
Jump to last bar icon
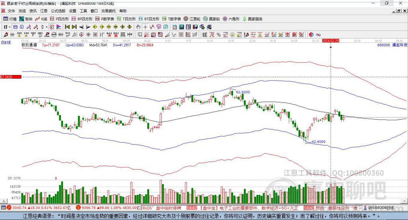pos(74,27)
